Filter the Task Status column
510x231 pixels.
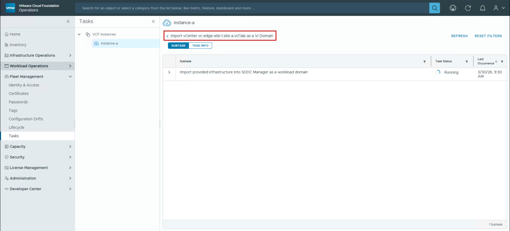click(x=467, y=61)
